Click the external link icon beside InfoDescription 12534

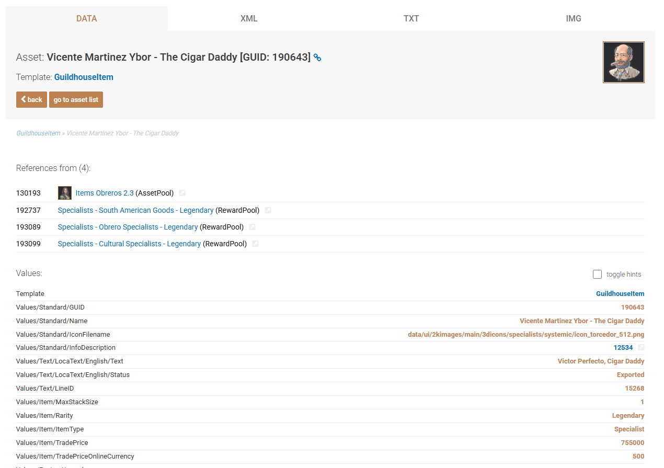[641, 348]
